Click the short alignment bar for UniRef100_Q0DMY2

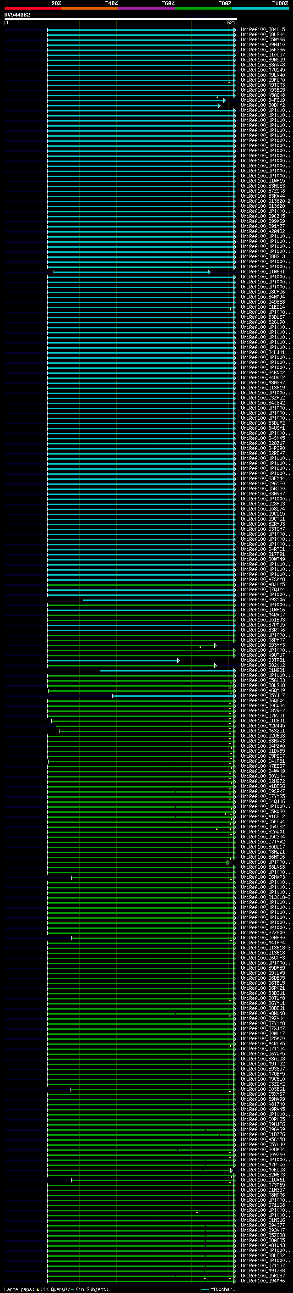[x=134, y=105]
